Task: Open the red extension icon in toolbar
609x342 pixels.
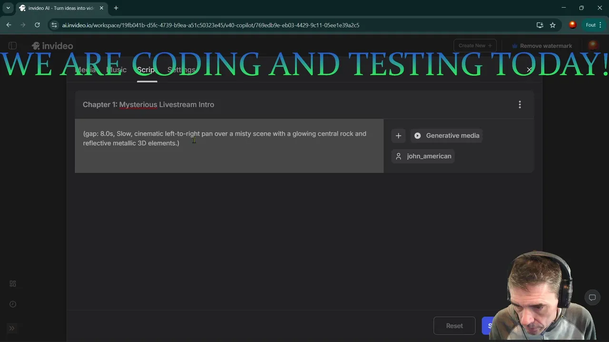Action: click(x=572, y=25)
